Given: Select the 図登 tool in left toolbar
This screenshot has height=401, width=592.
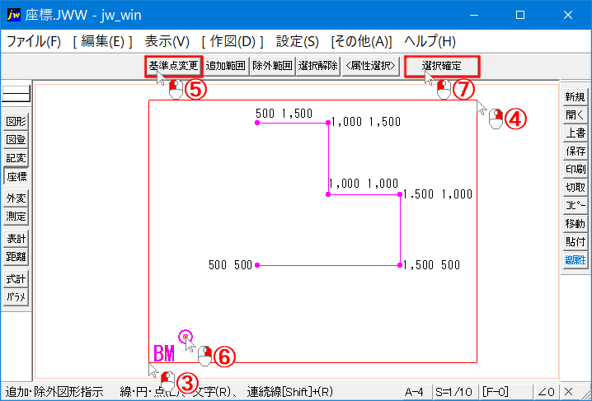Looking at the screenshot, I should [x=16, y=140].
